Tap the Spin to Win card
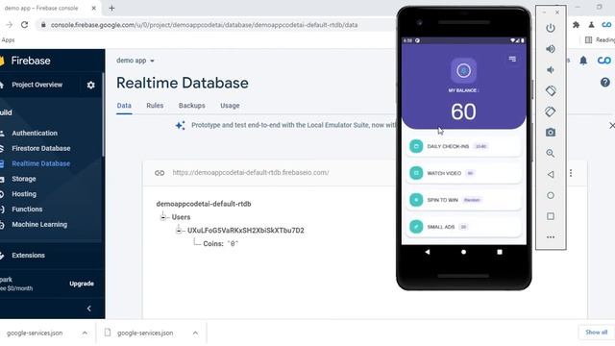Image resolution: width=615 pixels, height=346 pixels. coord(463,200)
